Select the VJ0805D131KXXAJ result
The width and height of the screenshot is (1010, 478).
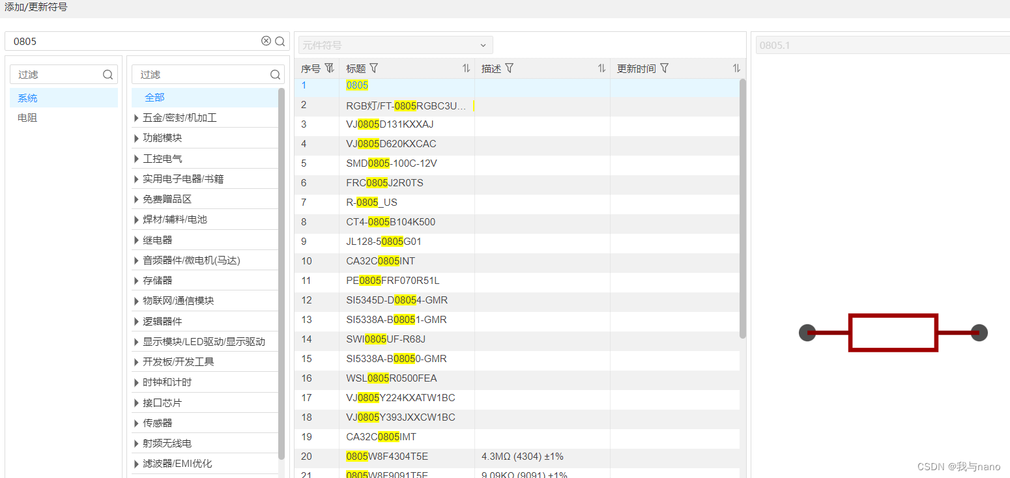517,126
